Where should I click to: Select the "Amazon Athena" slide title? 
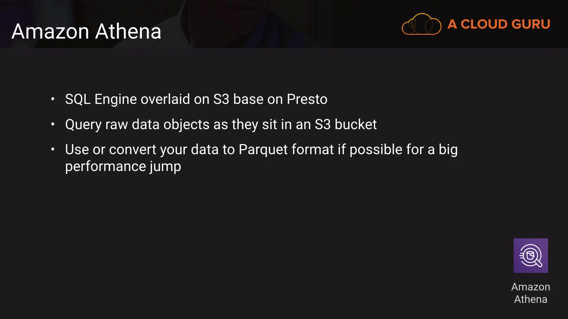(86, 31)
